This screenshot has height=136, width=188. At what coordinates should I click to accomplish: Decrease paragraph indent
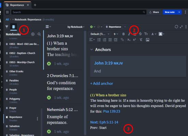[110, 40]
